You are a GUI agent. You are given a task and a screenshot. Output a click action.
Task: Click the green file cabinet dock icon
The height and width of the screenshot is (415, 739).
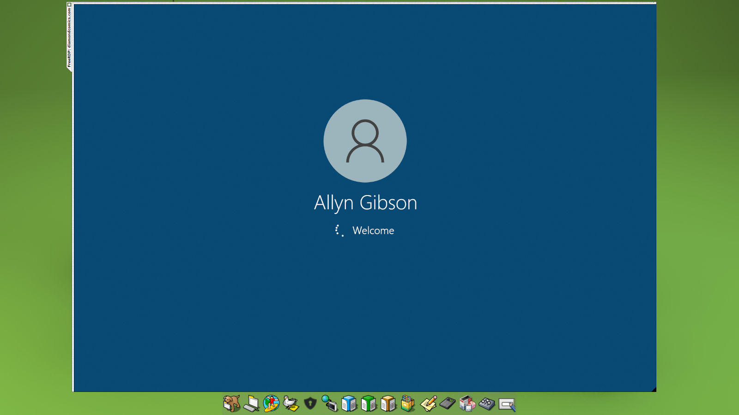pos(369,403)
